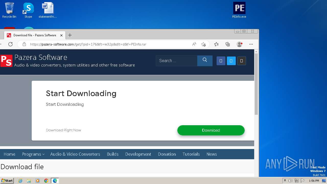The height and width of the screenshot is (184, 327).
Task: Open the Windows Start menu
Action: (x=7, y=181)
